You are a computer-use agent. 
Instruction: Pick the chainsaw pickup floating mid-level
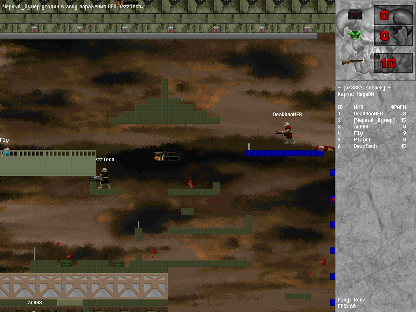pyautogui.click(x=167, y=156)
